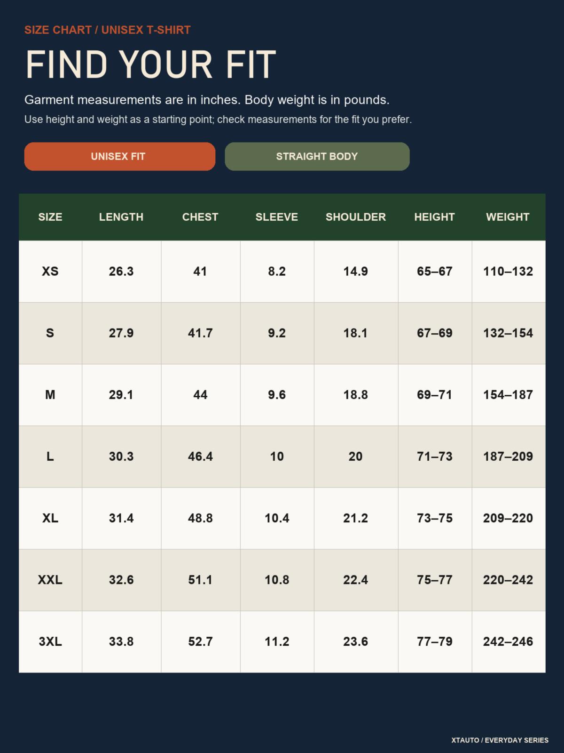564x753 pixels.
Task: Select chest value 46.4 for size L
Action: pyautogui.click(x=200, y=457)
